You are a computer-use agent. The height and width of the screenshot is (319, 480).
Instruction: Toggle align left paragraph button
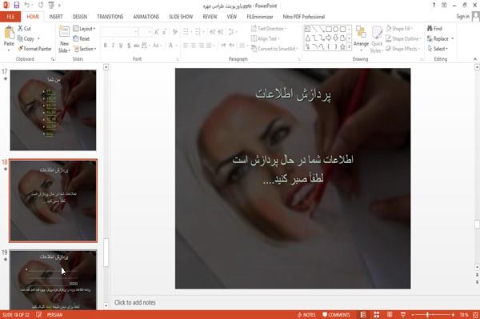pos(186,46)
